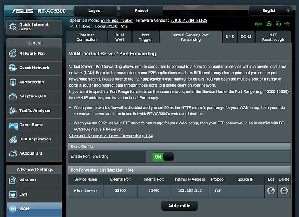Click the Protocol column header

[x=218, y=179]
